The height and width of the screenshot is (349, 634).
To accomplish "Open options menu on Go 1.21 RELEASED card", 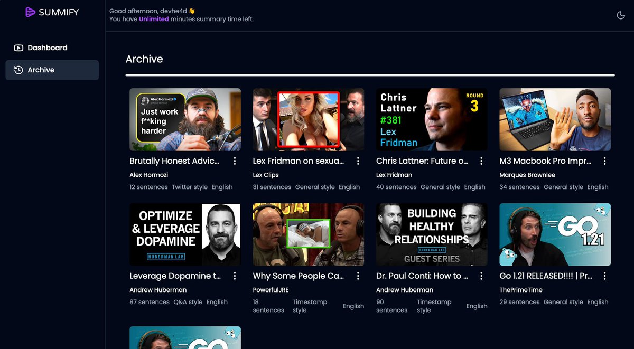I will click(604, 276).
